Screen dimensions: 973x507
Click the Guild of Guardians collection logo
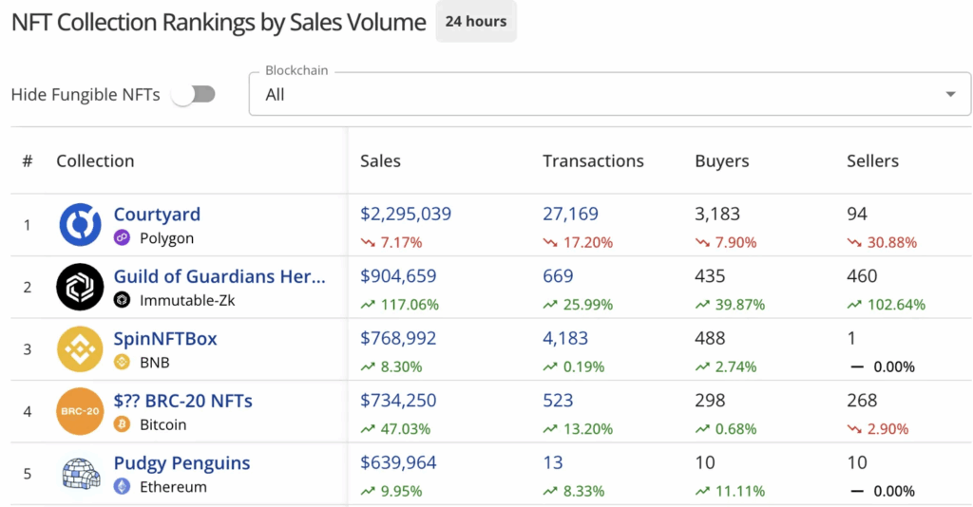click(x=80, y=287)
